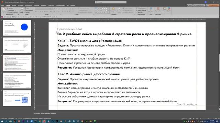The image size is (220, 123).
Task: Switch to the Draw (Рисование) tab
Action: click(21, 5)
